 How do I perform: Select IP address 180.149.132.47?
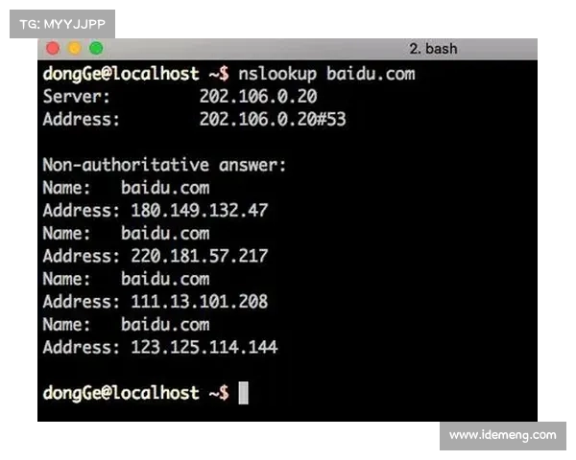[x=200, y=211]
